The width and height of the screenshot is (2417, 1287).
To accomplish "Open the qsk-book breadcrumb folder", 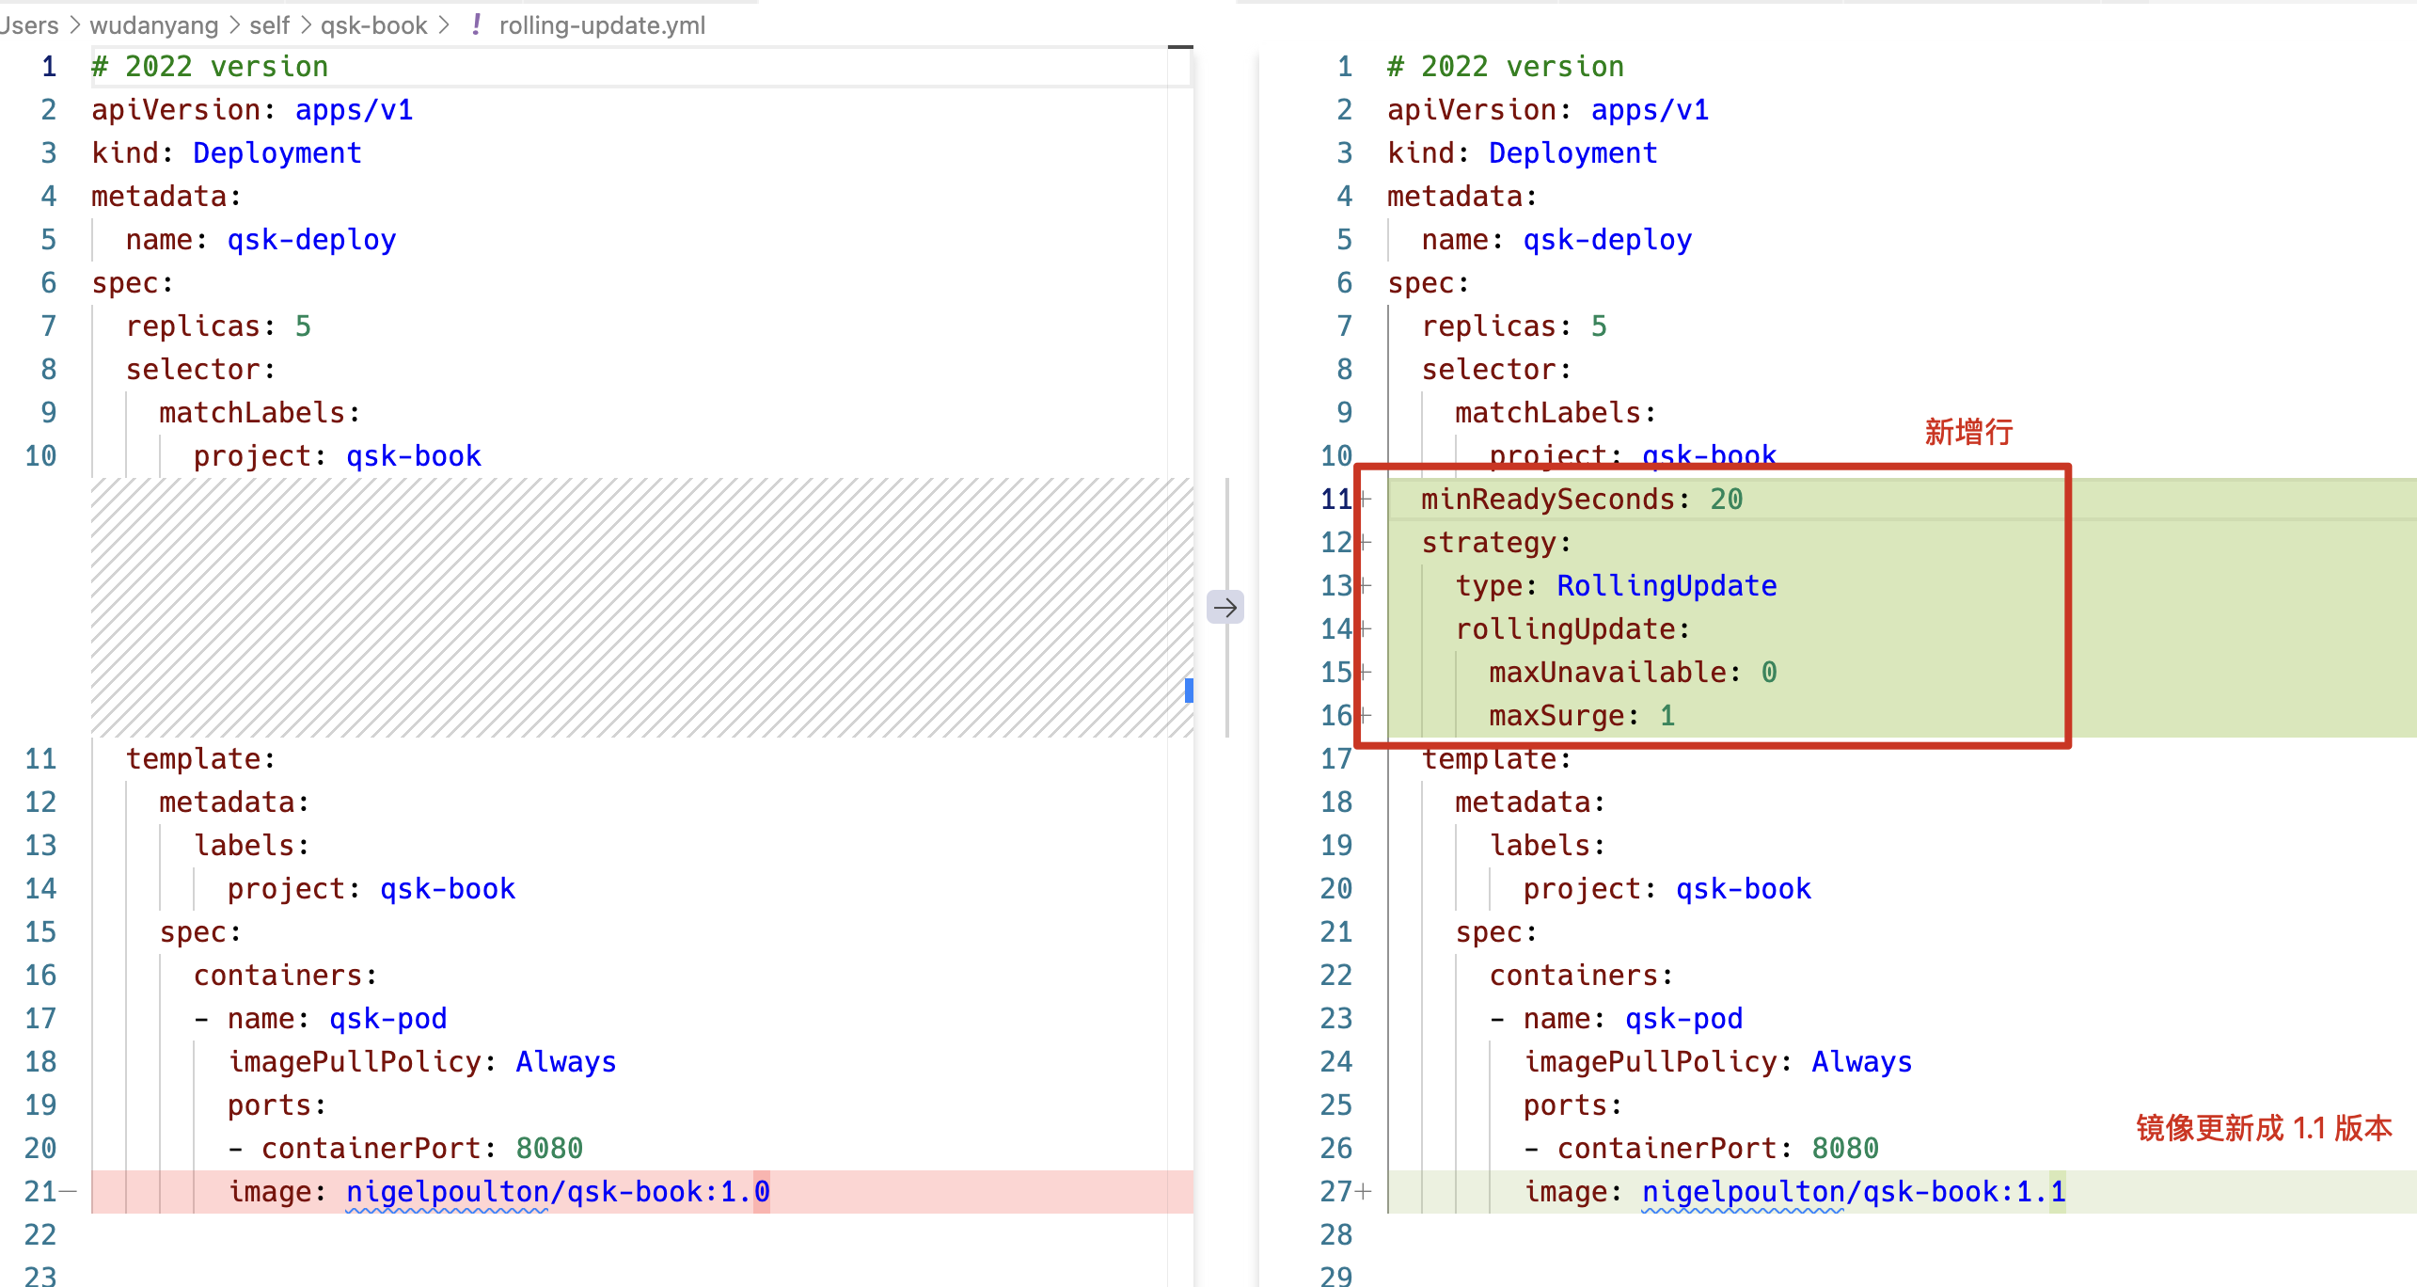I will click(x=373, y=24).
